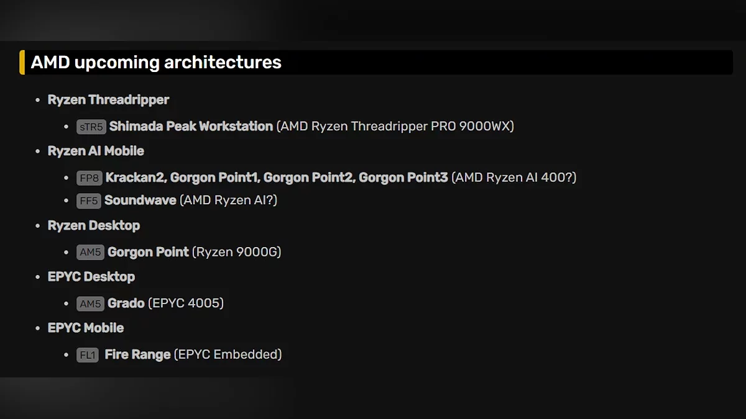
Task: Select the FF5 badge beside Soundwave
Action: (88, 200)
